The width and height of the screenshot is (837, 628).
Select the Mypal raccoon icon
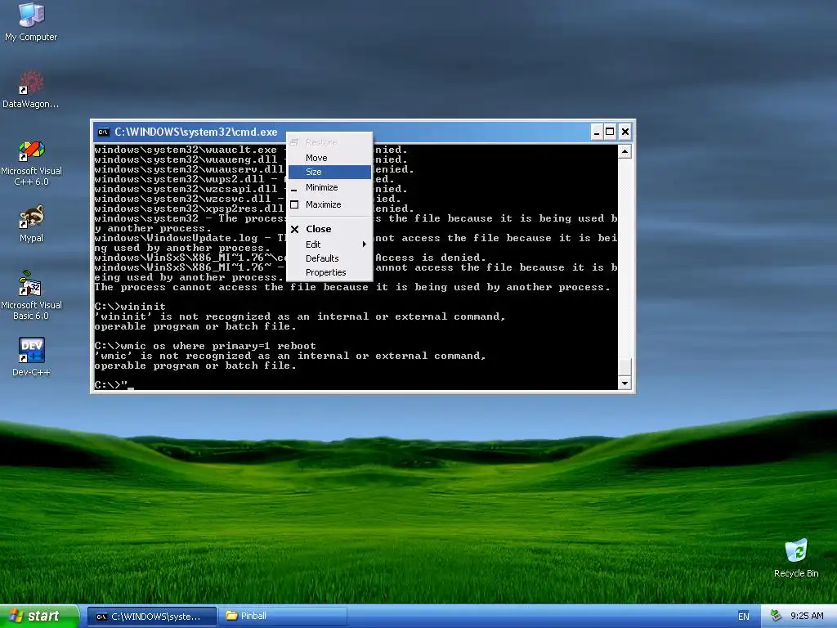[x=31, y=224]
